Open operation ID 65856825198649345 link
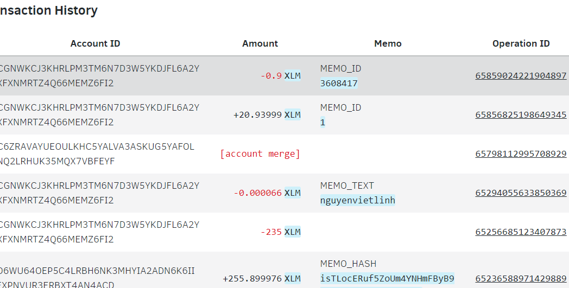This screenshot has height=288, width=569. [521, 115]
